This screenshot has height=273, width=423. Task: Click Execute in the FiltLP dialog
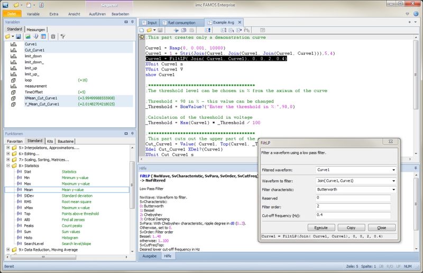tap(321, 228)
